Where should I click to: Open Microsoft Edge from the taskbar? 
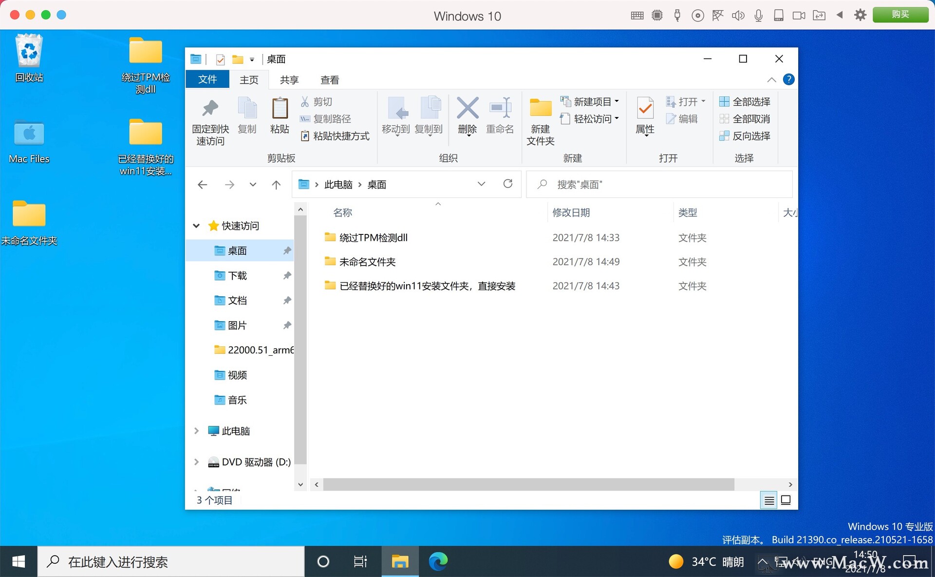(x=438, y=561)
